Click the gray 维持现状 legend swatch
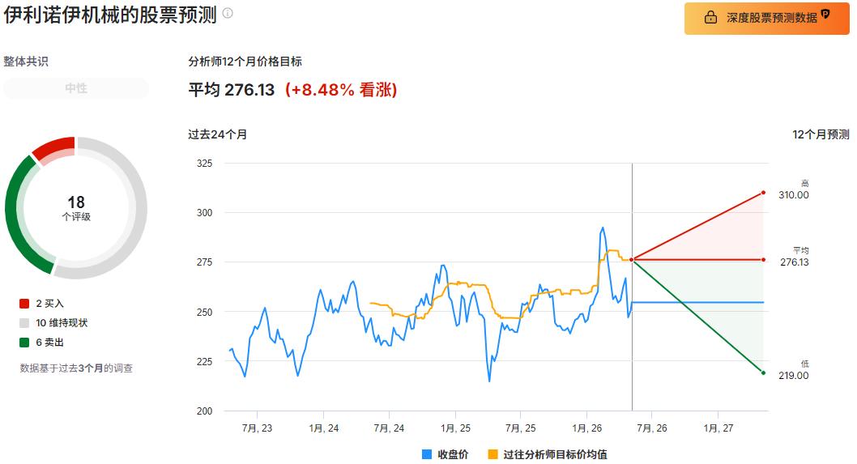 pos(24,323)
